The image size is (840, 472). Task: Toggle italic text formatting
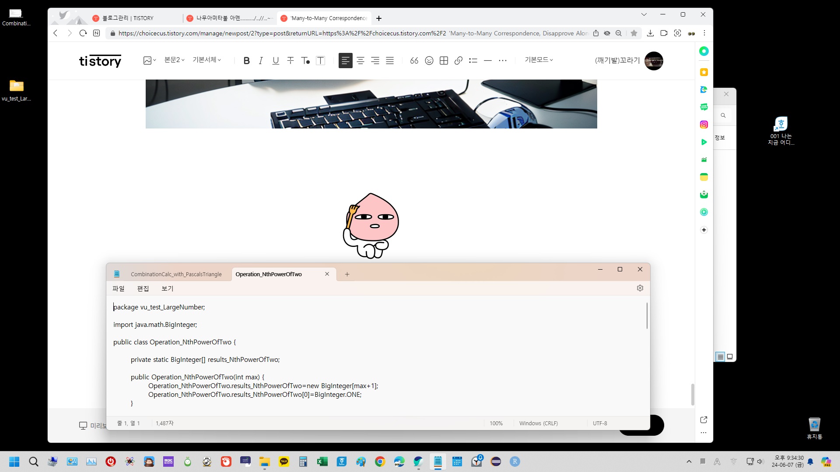[x=261, y=61]
